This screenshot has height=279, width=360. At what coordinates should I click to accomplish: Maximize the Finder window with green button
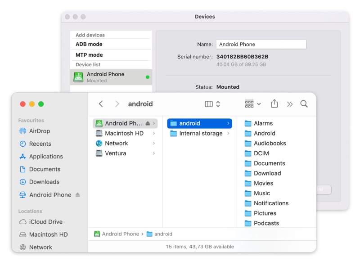[x=41, y=104]
